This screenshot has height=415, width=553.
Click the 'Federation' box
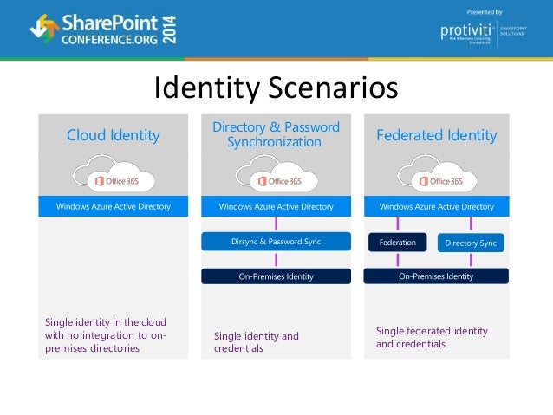398,243
